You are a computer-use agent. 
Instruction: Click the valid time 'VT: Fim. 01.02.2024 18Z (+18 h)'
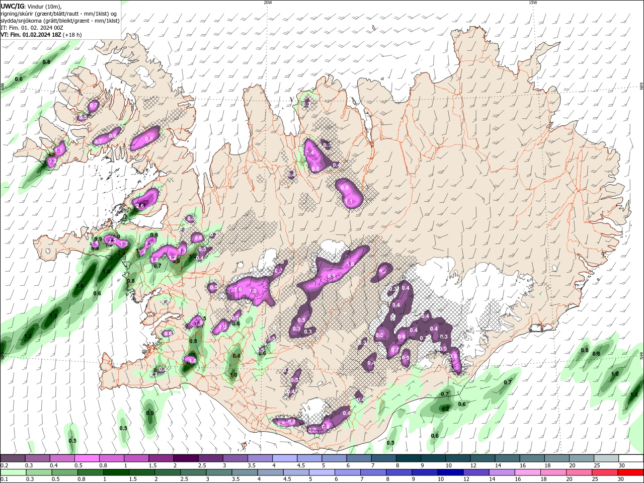(x=42, y=35)
